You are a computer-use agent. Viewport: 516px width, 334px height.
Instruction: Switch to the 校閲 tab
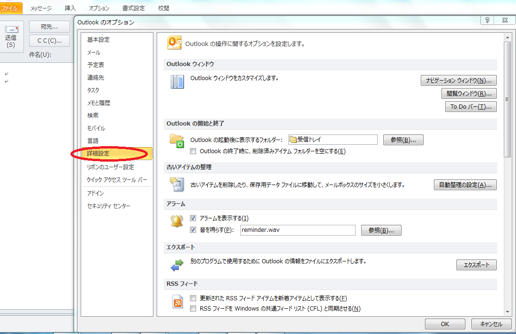tap(164, 8)
